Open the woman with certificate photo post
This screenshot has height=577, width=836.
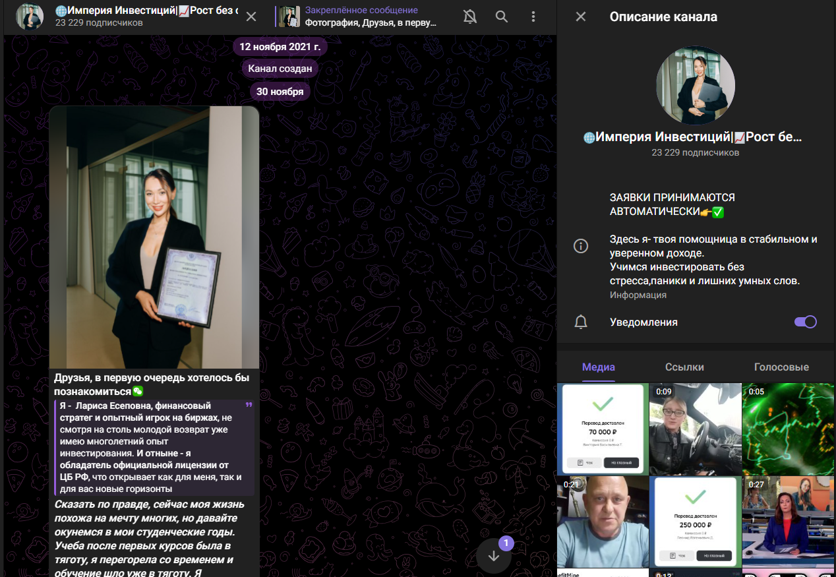154,237
